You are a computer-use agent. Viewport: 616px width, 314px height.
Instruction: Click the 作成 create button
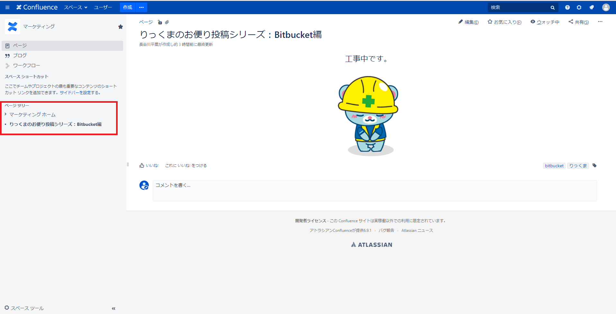[x=128, y=7]
